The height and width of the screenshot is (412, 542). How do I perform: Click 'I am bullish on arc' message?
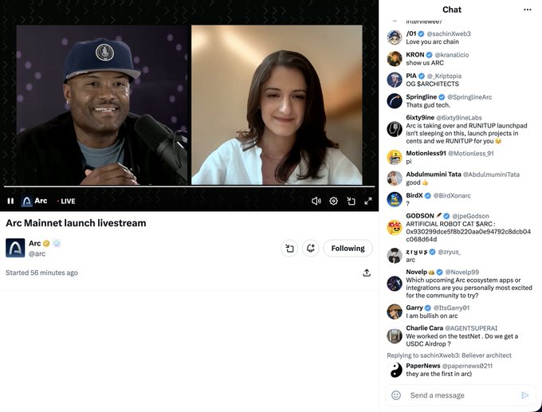click(432, 316)
